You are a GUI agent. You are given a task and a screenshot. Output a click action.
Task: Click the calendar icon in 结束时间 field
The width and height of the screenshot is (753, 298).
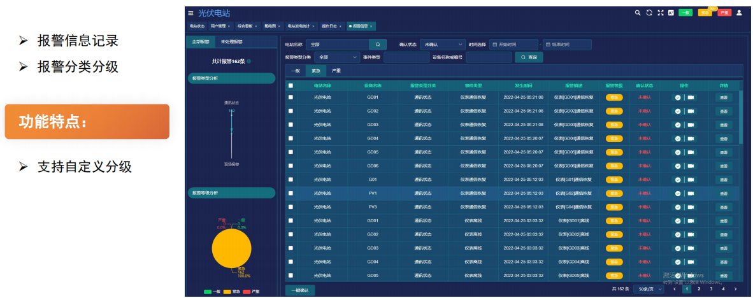[547, 45]
